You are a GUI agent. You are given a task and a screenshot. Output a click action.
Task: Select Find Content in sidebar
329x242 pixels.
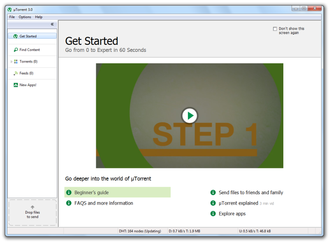pos(32,50)
